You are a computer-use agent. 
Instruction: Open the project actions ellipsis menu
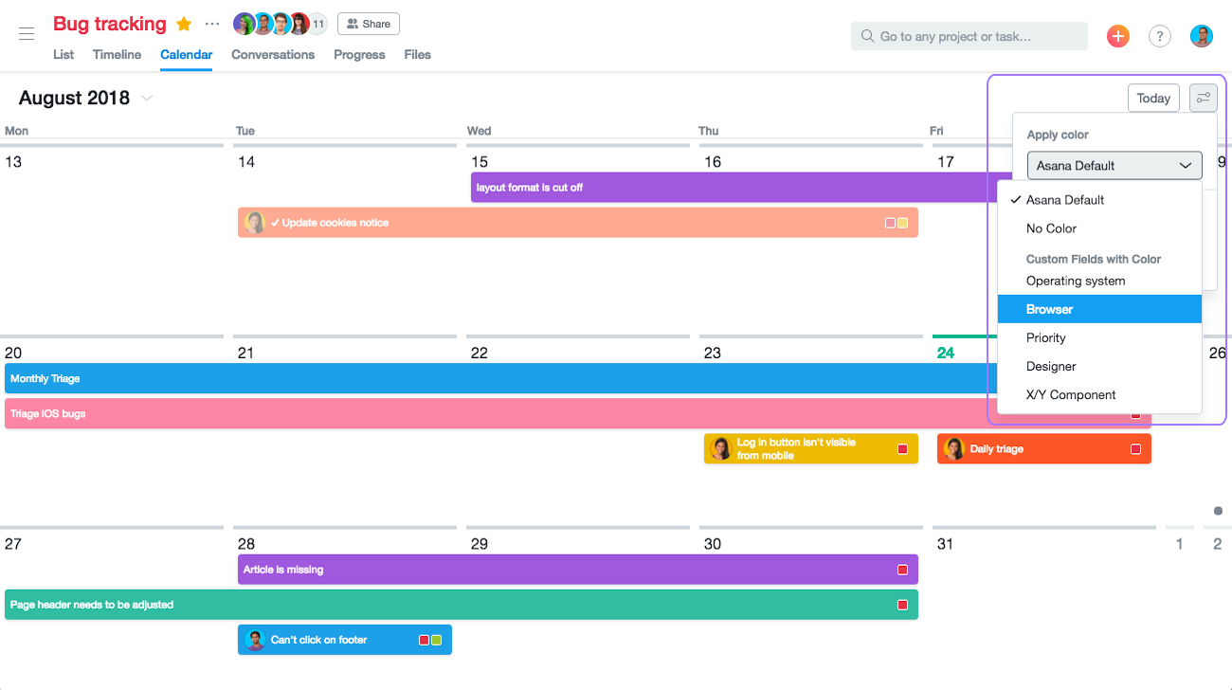click(x=212, y=24)
